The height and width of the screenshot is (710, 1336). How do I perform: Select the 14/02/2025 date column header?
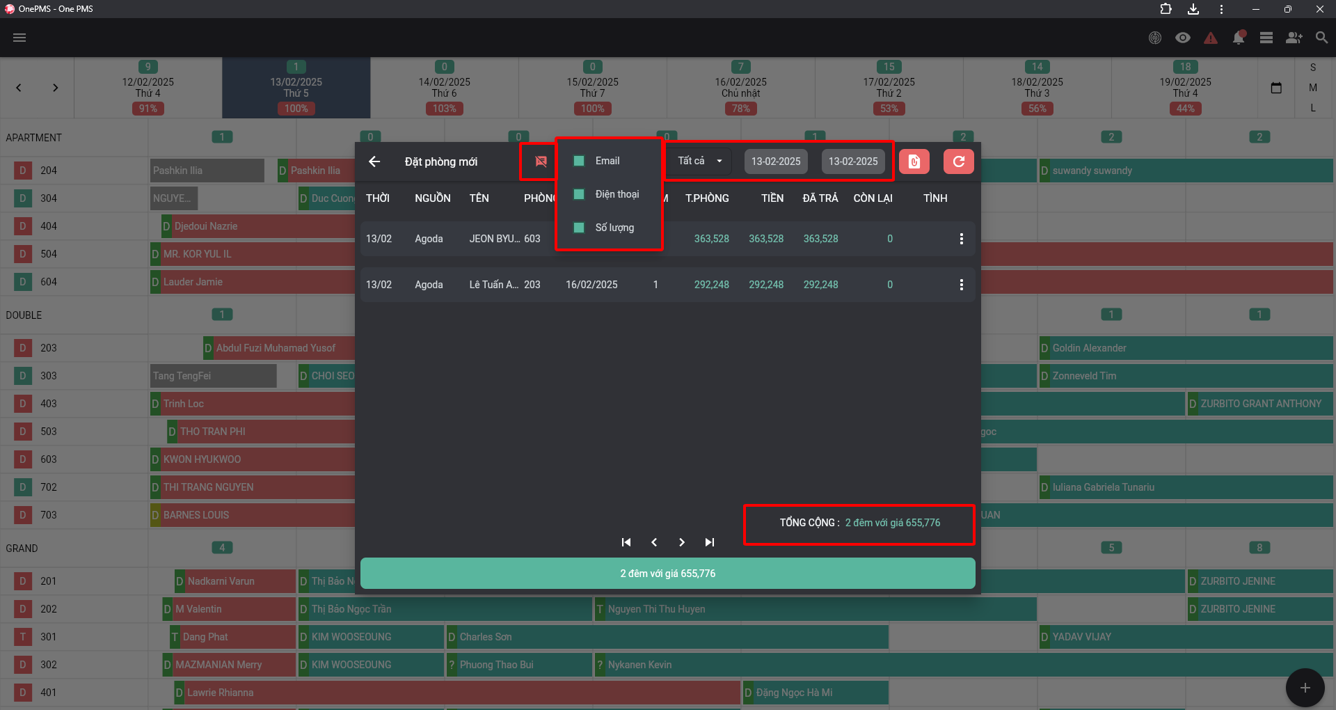tap(445, 88)
